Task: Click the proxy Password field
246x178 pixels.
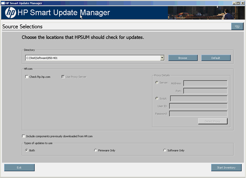Action: click(x=198, y=114)
